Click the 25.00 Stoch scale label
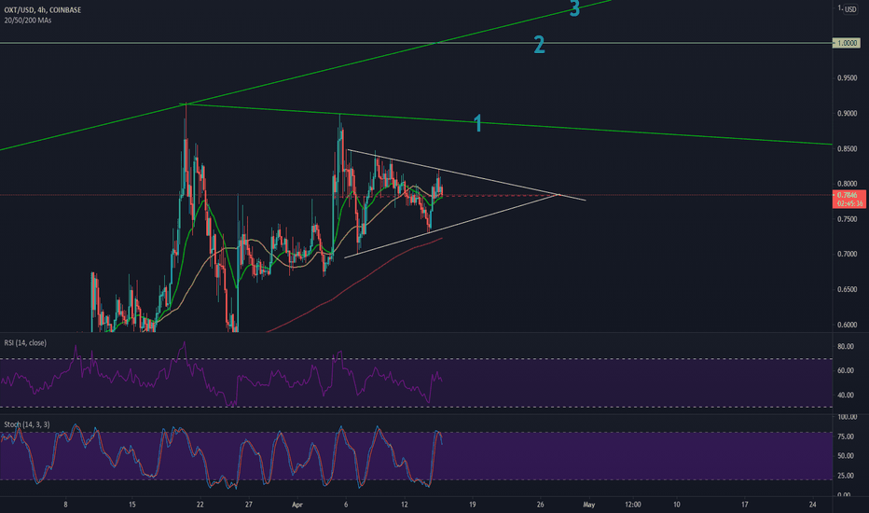 click(845, 476)
